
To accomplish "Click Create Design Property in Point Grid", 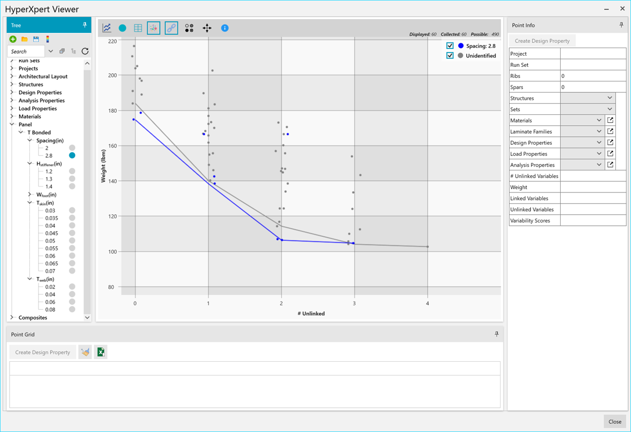I will [42, 352].
